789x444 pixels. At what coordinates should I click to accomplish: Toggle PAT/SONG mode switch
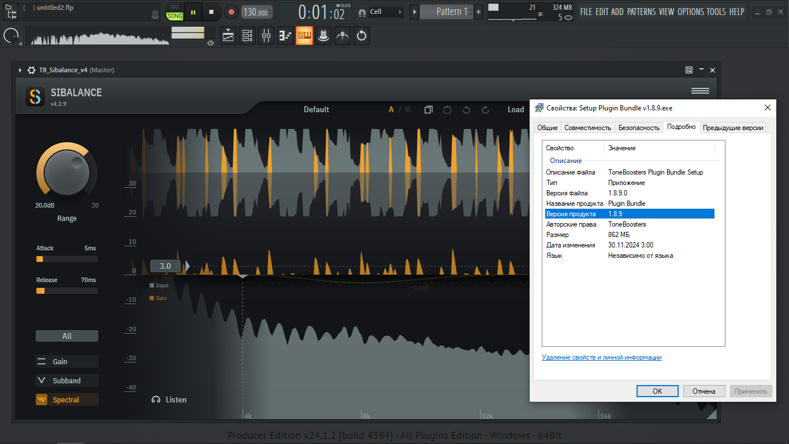tap(174, 12)
